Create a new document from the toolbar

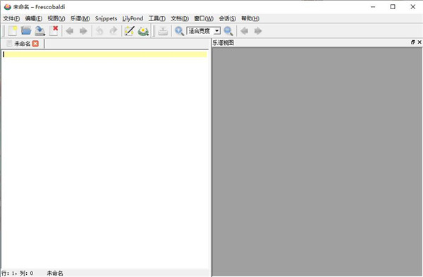click(x=13, y=31)
